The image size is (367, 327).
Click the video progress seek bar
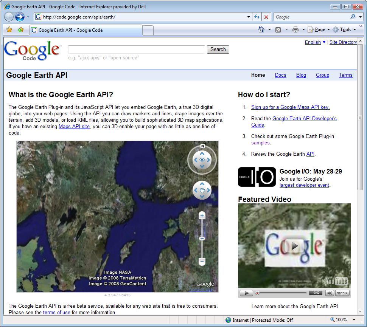(282, 293)
